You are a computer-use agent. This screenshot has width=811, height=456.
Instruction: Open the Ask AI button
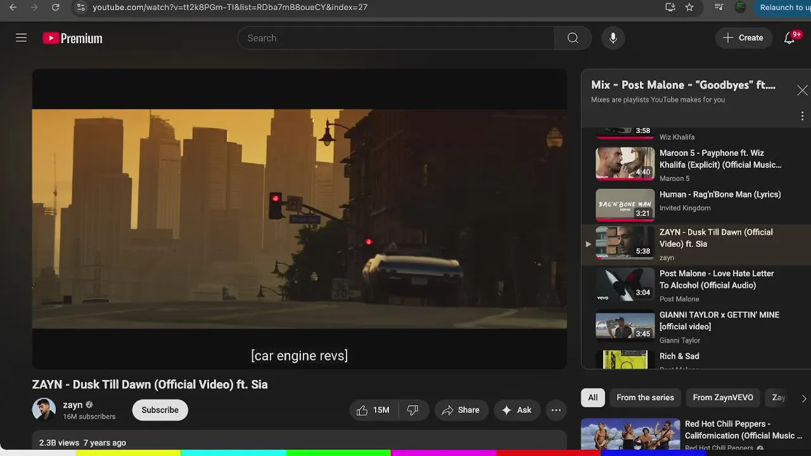tap(517, 410)
